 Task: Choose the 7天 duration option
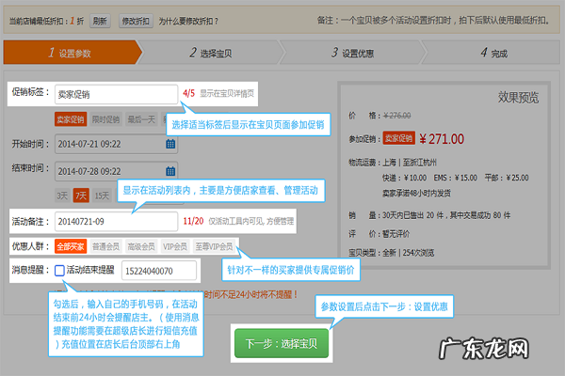click(x=81, y=196)
